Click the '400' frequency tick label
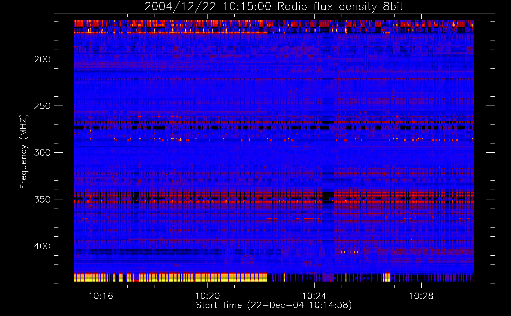Viewport: 511px width, 316px height. point(42,246)
